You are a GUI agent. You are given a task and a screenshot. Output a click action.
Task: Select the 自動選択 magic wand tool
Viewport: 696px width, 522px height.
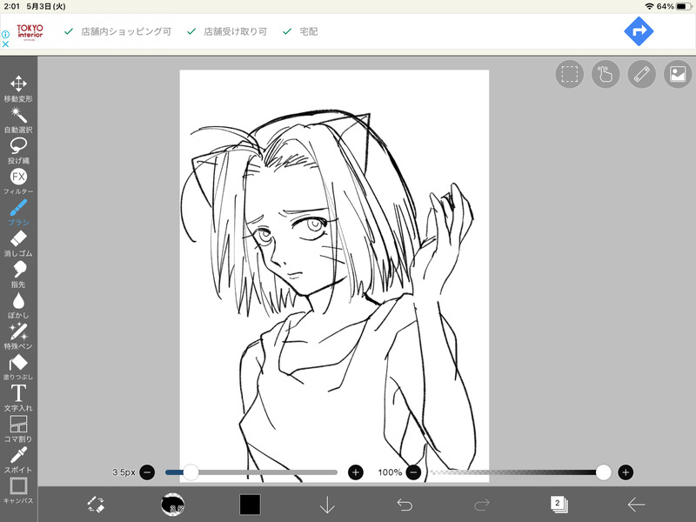coord(18,120)
